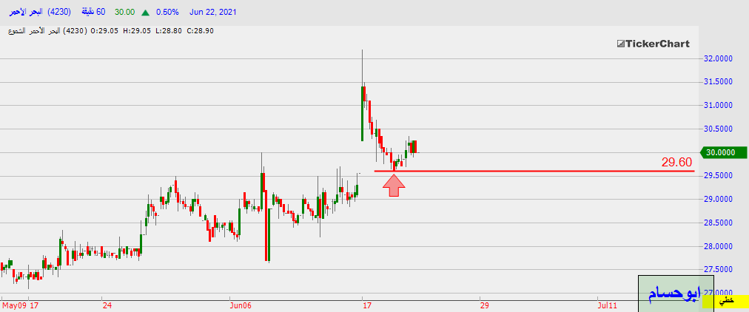
Task: Click the green 30.0000 current price tag
Action: (x=723, y=152)
